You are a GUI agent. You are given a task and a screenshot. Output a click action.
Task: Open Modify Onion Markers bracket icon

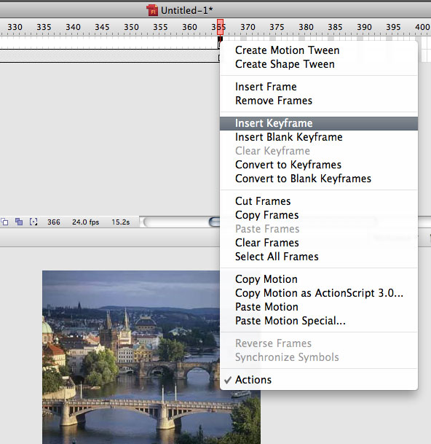point(33,222)
